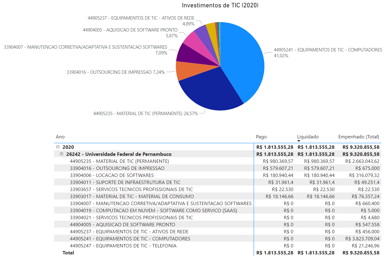Click the R$ 3.823.709,04 Empenhado cell
Screen dimensions: 385x259
click(x=362, y=239)
